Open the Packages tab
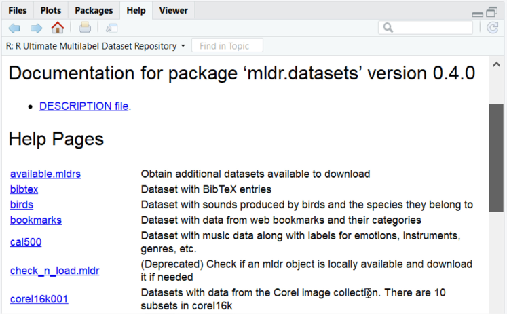Screen dimensions: 507x314 tap(94, 10)
